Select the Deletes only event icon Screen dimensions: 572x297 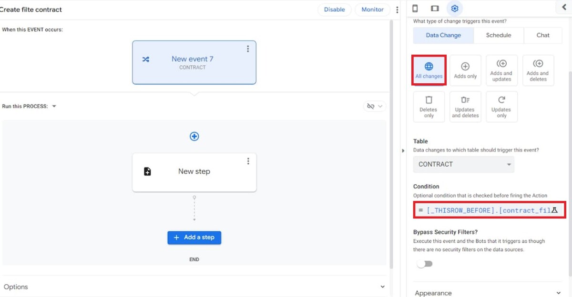[429, 106]
